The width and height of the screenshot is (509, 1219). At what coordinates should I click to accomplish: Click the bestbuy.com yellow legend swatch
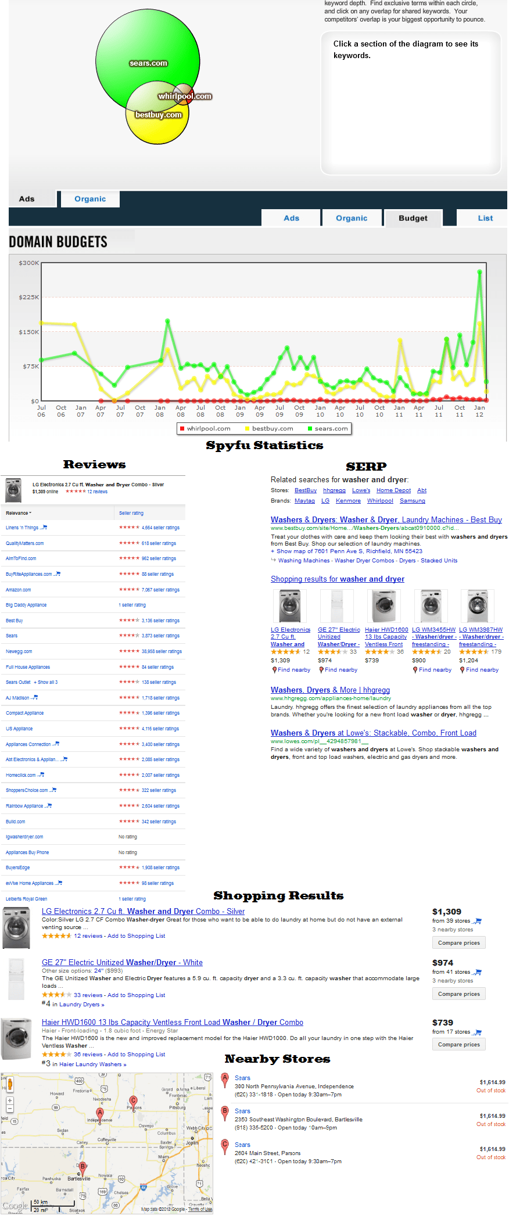(x=248, y=429)
